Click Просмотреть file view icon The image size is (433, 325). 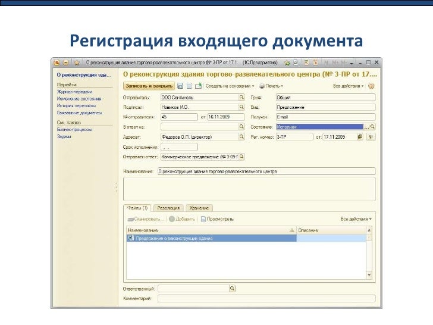pos(203,219)
